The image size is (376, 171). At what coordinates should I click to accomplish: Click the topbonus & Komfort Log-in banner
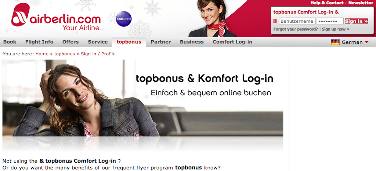(143, 105)
